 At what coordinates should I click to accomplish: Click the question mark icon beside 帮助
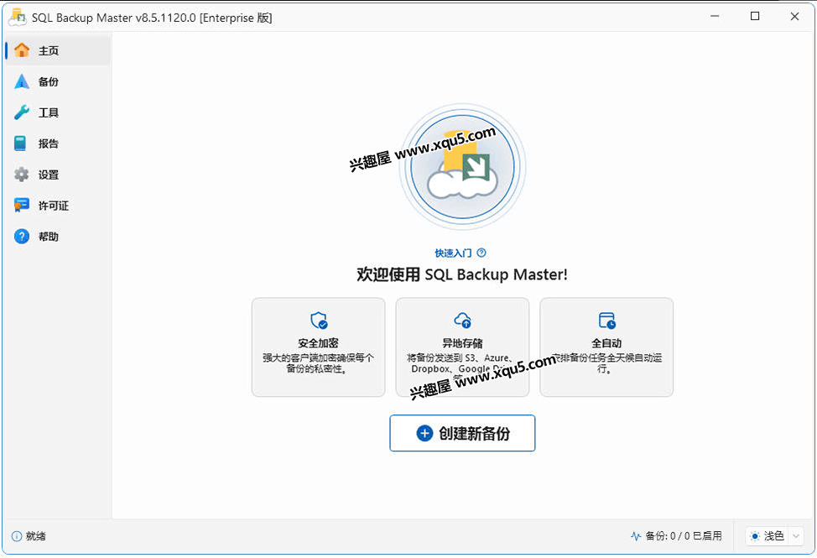point(21,237)
